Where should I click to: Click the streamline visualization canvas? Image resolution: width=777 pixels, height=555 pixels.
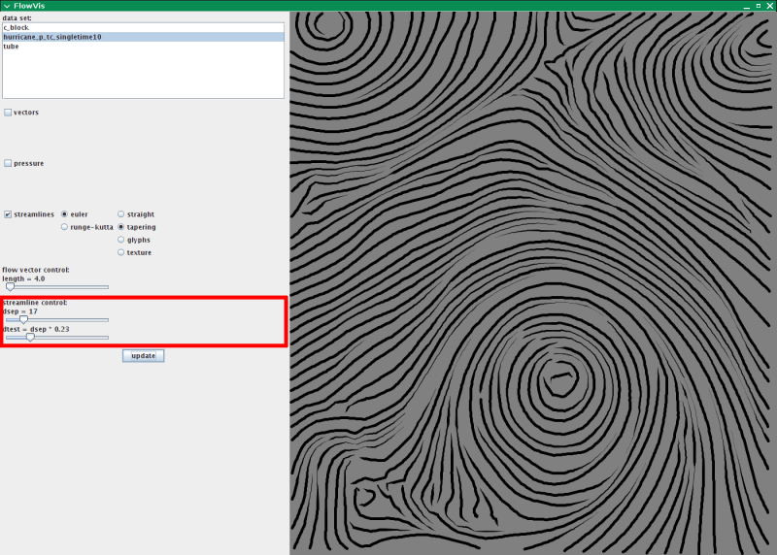tap(532, 283)
